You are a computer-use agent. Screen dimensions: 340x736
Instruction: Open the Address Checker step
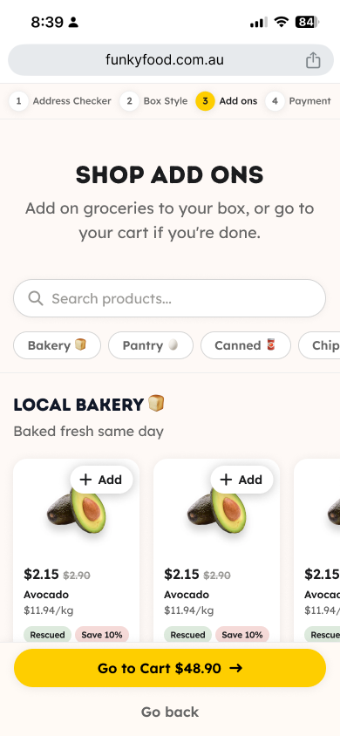coord(71,101)
